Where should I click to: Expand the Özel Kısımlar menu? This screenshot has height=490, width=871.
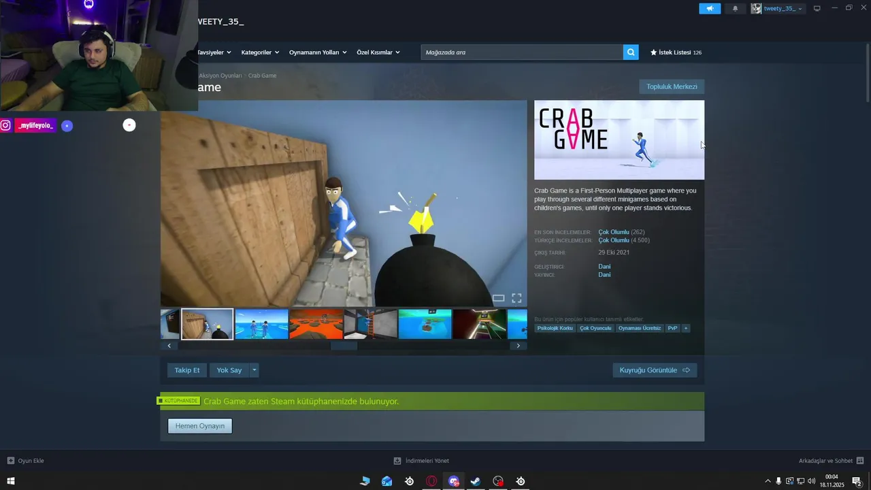coord(378,52)
